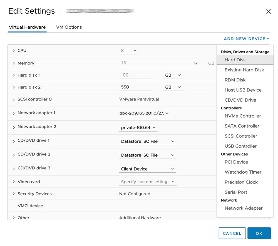Expand the Memory settings row
Viewport: 278px width, 246px height.
pos(14,63)
